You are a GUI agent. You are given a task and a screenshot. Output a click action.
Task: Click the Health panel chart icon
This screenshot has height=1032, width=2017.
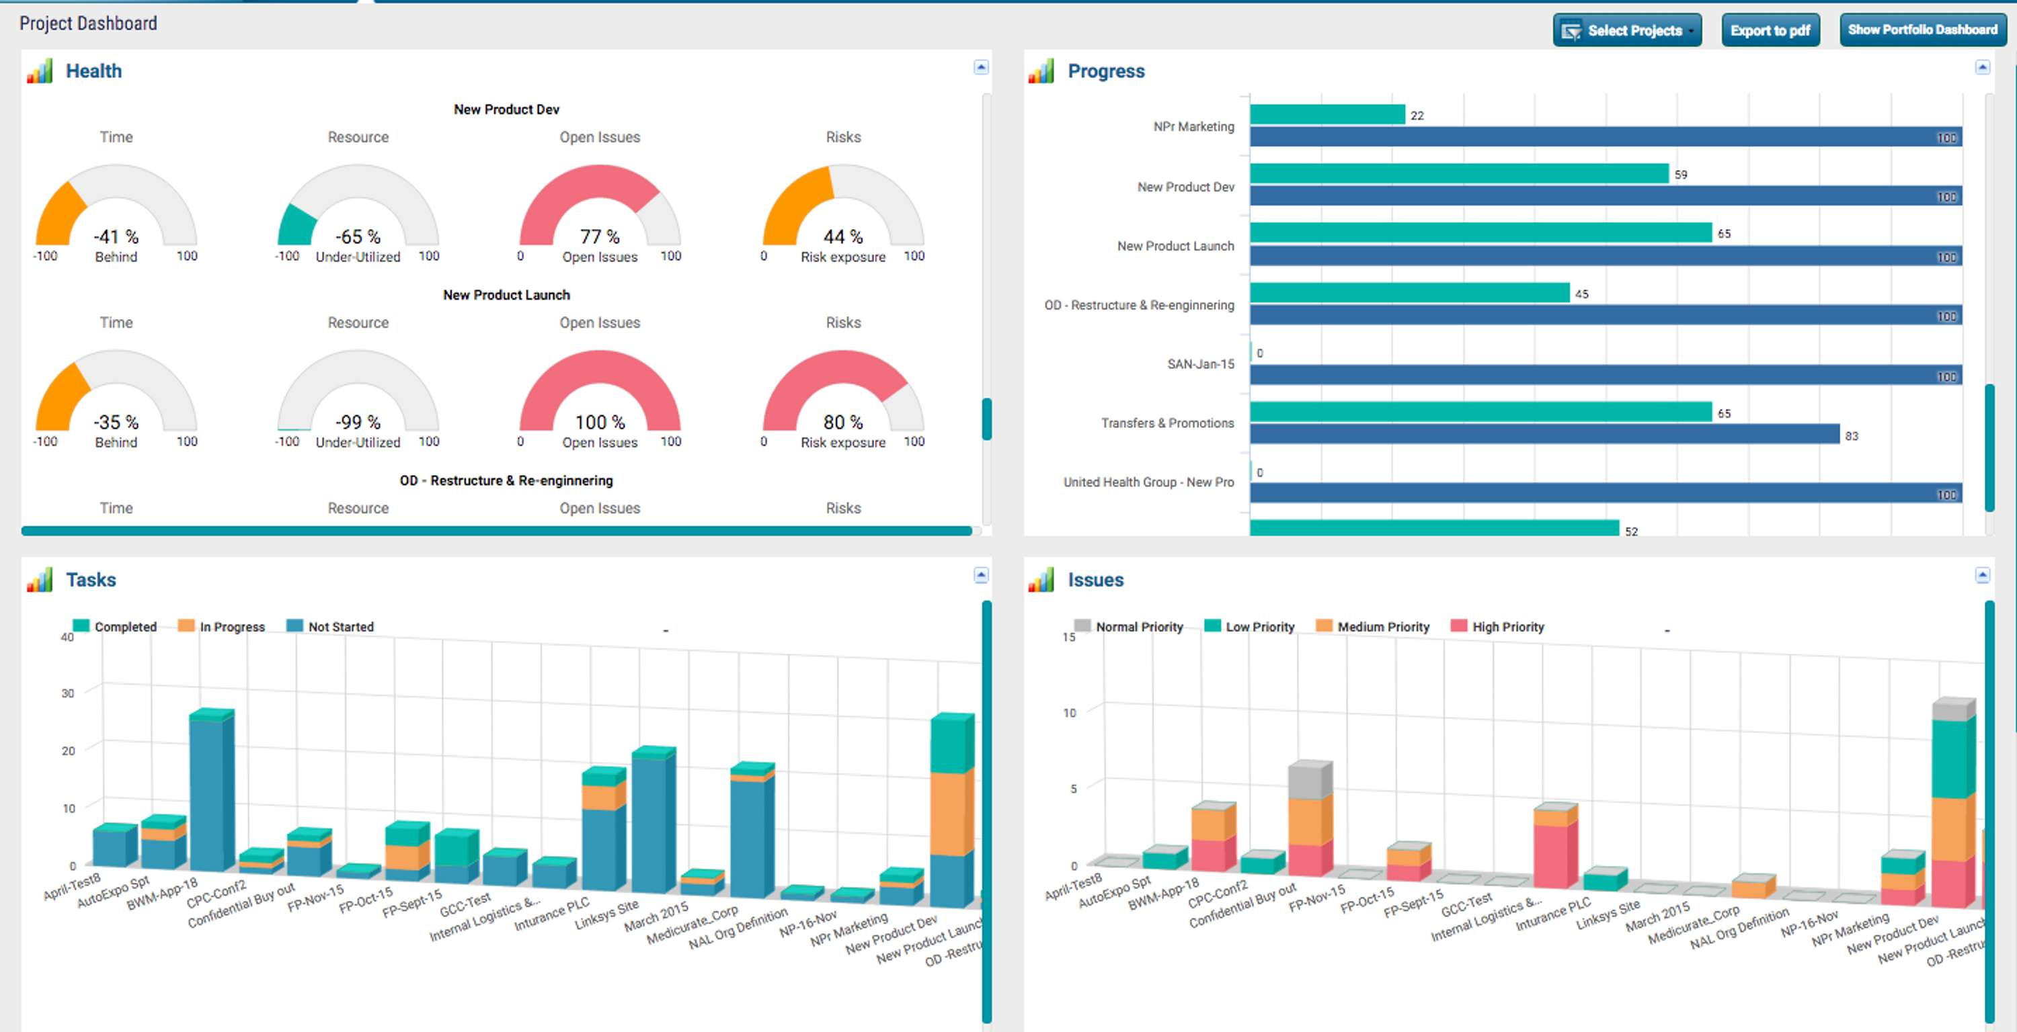[39, 71]
